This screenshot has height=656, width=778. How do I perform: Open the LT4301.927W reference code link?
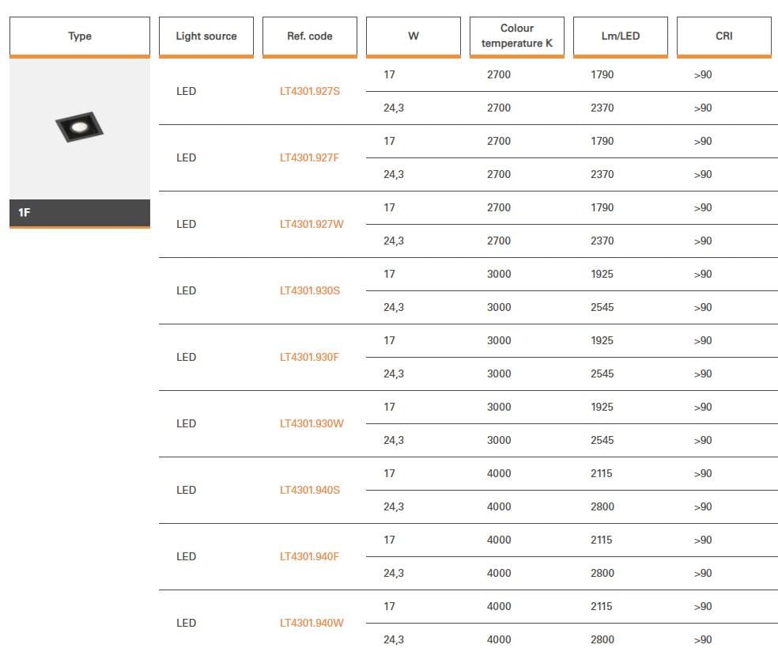tap(312, 224)
